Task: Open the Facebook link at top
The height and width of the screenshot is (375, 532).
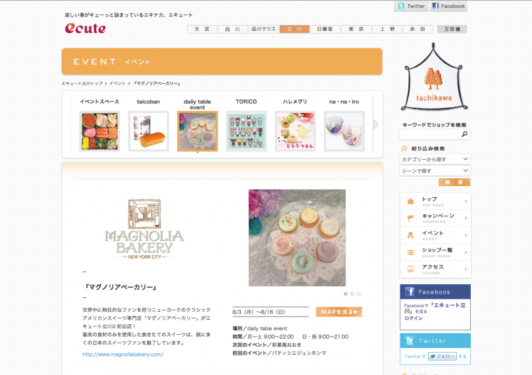Action: 448,6
